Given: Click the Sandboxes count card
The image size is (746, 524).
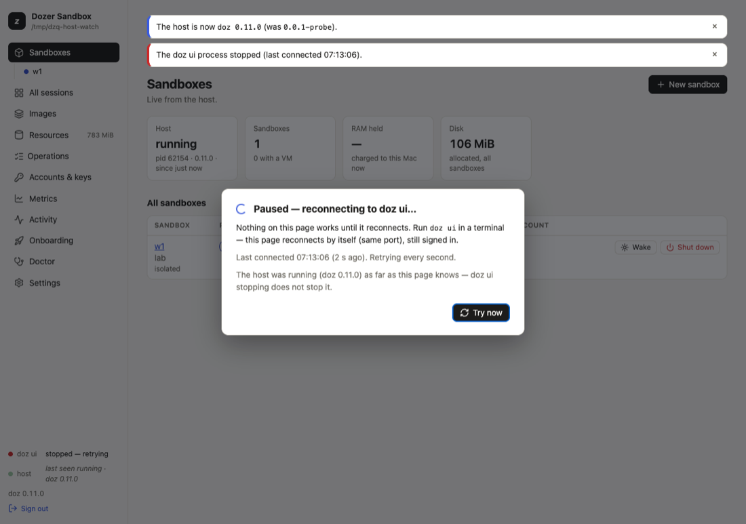Looking at the screenshot, I should [x=290, y=148].
